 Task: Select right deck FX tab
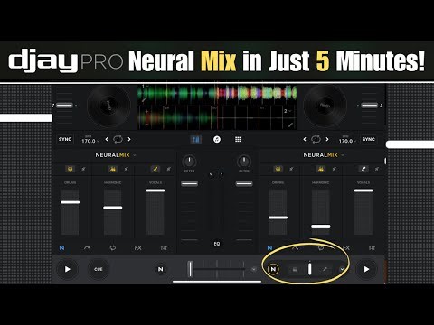[x=346, y=248]
